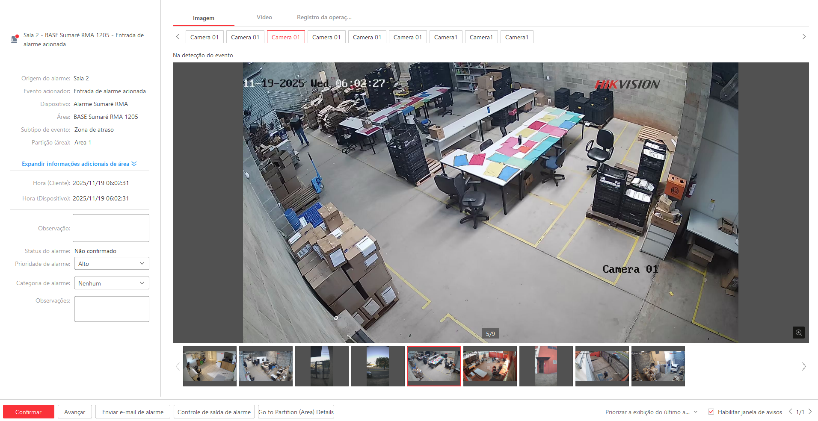Open Prioridade de alarme dropdown

(x=112, y=264)
